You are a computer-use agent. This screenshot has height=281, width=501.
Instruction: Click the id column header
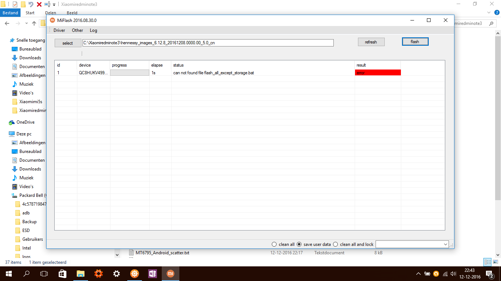pyautogui.click(x=59, y=65)
